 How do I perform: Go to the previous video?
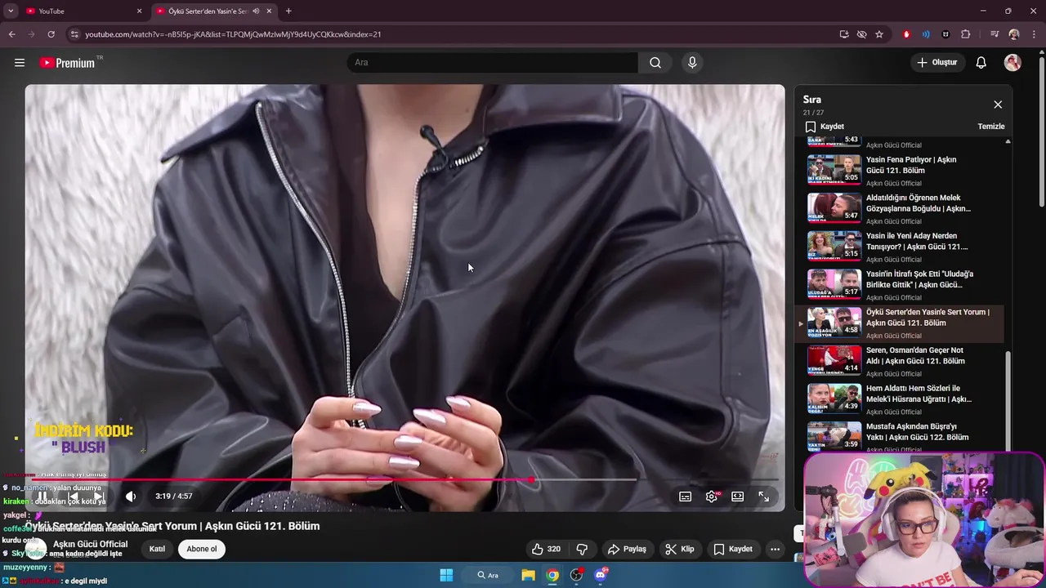pyautogui.click(x=73, y=497)
